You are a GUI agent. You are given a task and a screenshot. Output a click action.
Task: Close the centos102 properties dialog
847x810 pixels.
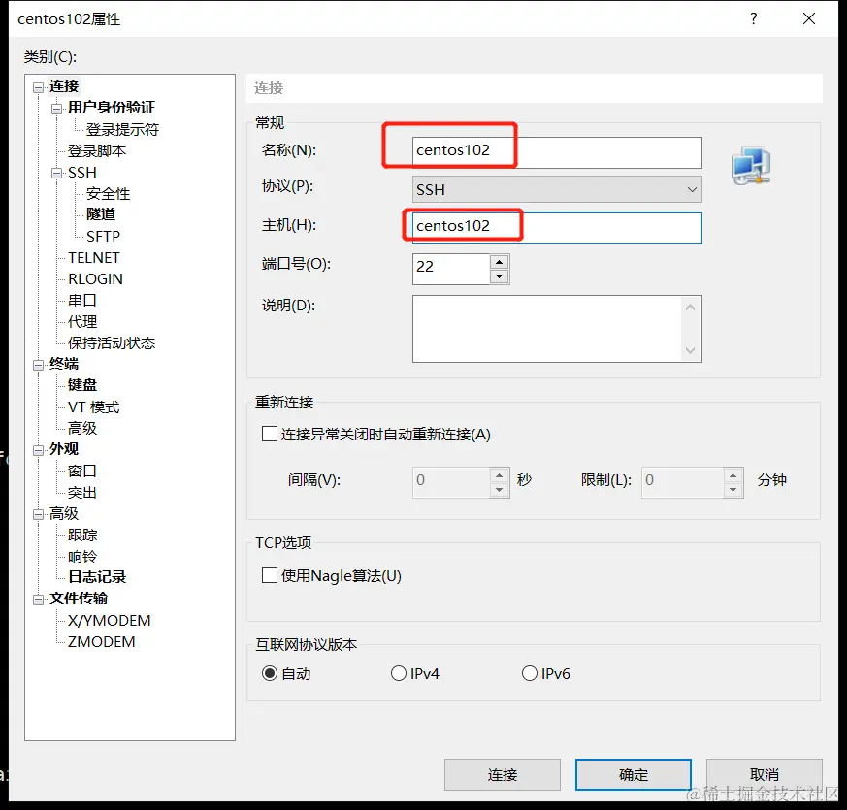click(x=808, y=18)
